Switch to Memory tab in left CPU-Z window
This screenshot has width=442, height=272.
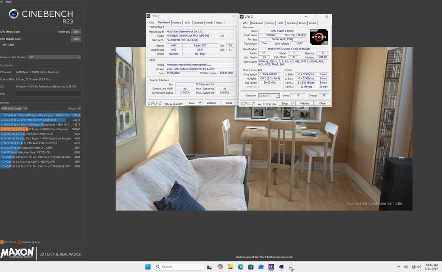177,23
